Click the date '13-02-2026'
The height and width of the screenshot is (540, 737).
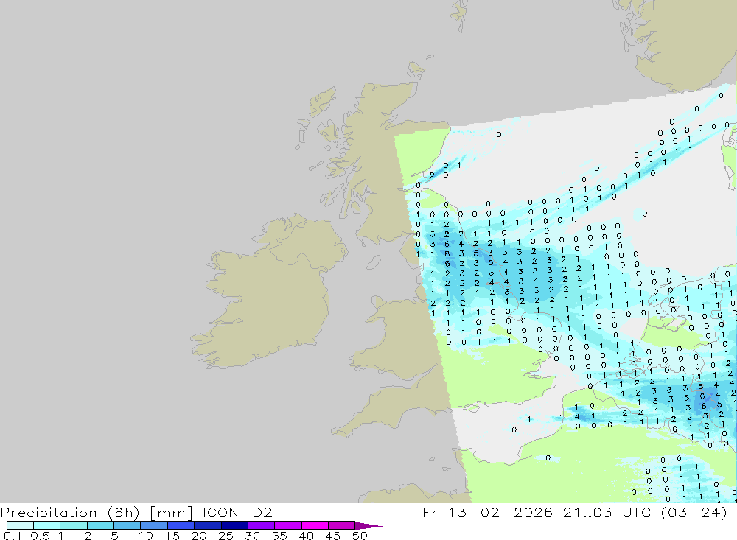500,512
